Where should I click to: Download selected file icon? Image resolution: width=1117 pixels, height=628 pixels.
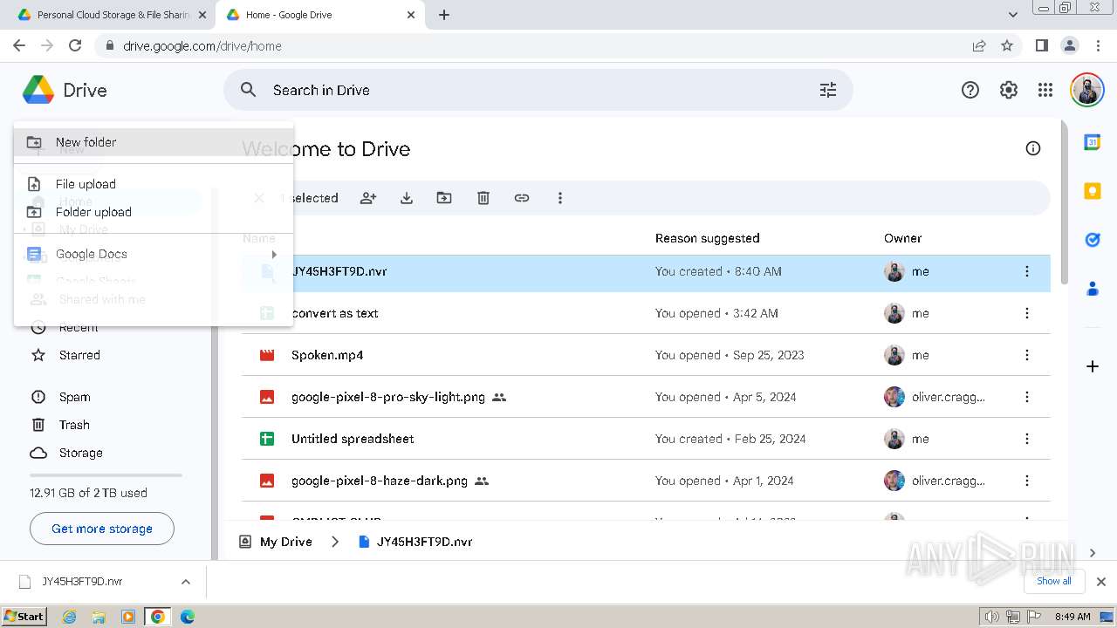(x=407, y=198)
